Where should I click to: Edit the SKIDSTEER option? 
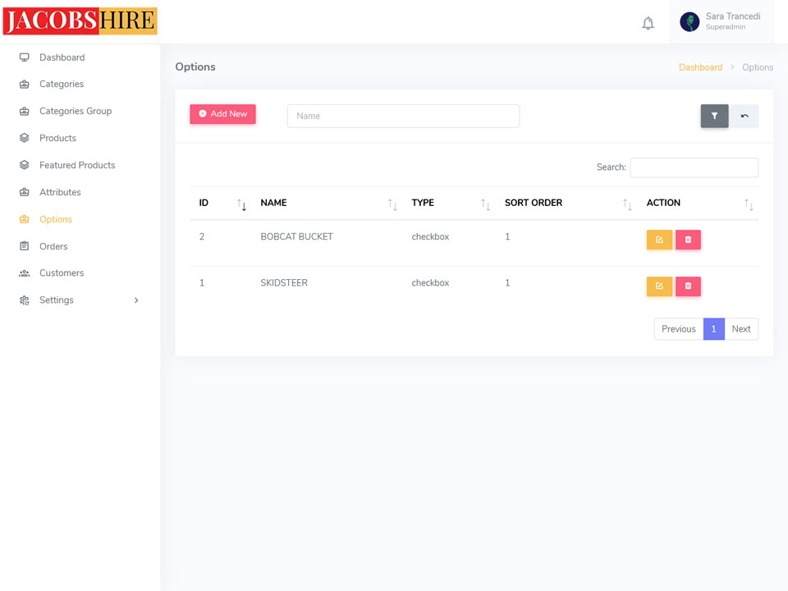tap(659, 286)
